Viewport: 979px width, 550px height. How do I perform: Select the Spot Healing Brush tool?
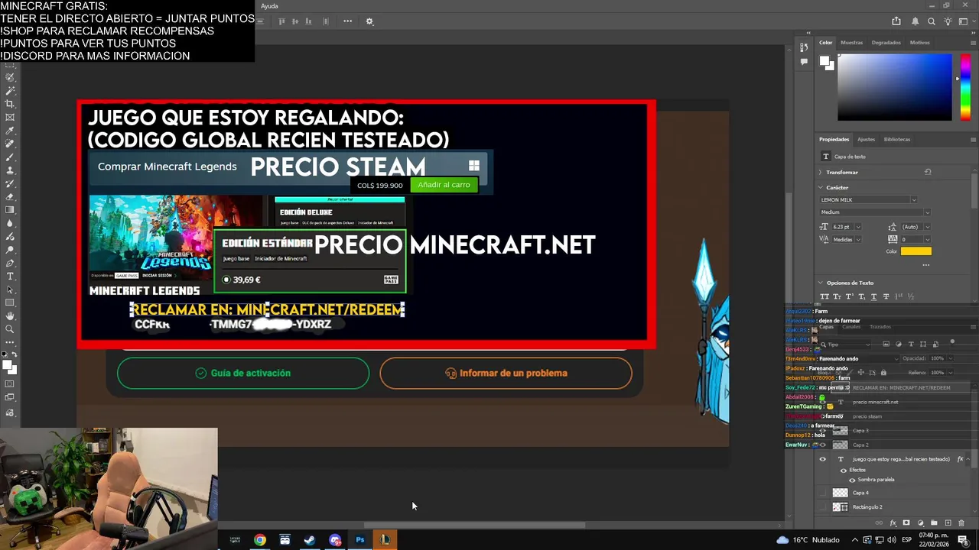pos(10,144)
